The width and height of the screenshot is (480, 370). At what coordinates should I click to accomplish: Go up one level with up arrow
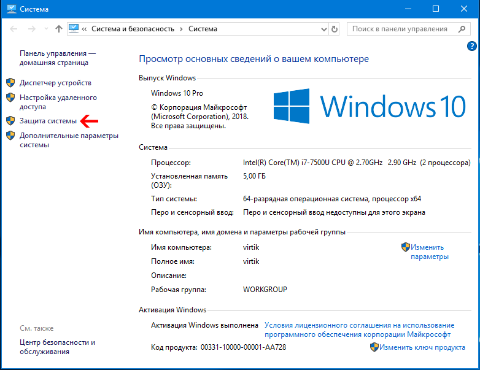[x=59, y=29]
